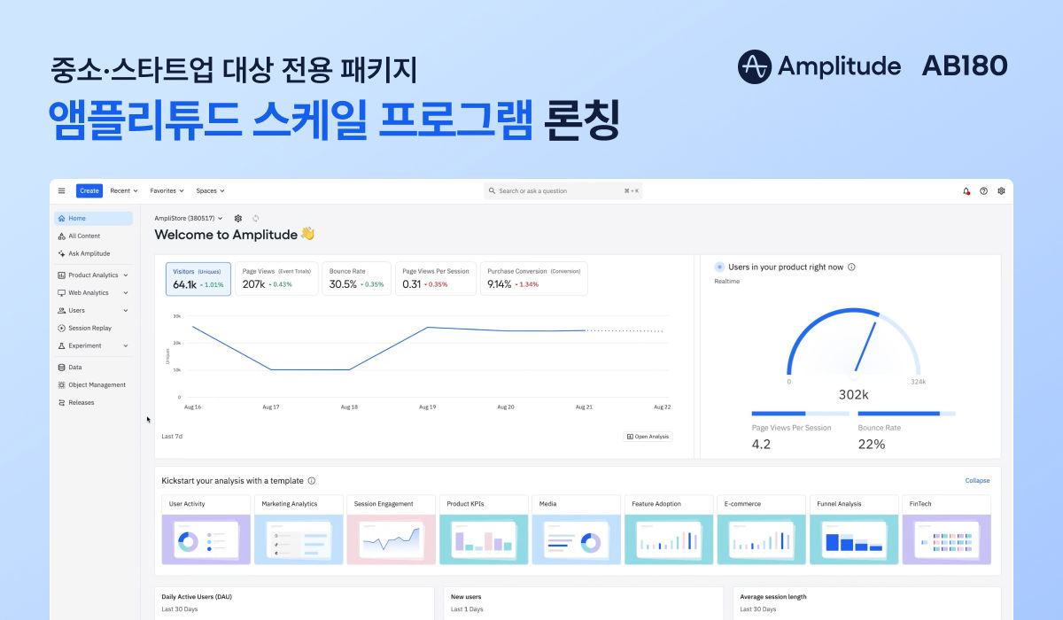Go to All Content in sidebar
Viewport: 1063px width, 620px height.
point(84,236)
